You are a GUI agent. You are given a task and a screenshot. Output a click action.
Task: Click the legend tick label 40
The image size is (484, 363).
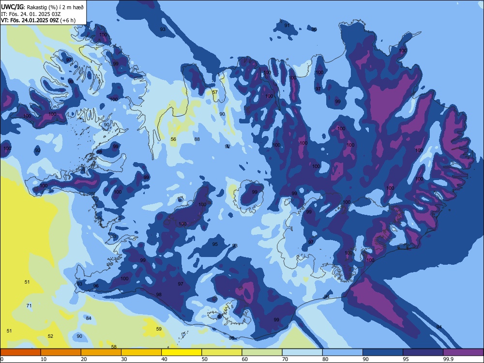click(x=165, y=359)
